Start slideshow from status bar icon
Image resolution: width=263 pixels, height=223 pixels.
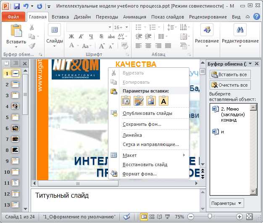(168, 217)
